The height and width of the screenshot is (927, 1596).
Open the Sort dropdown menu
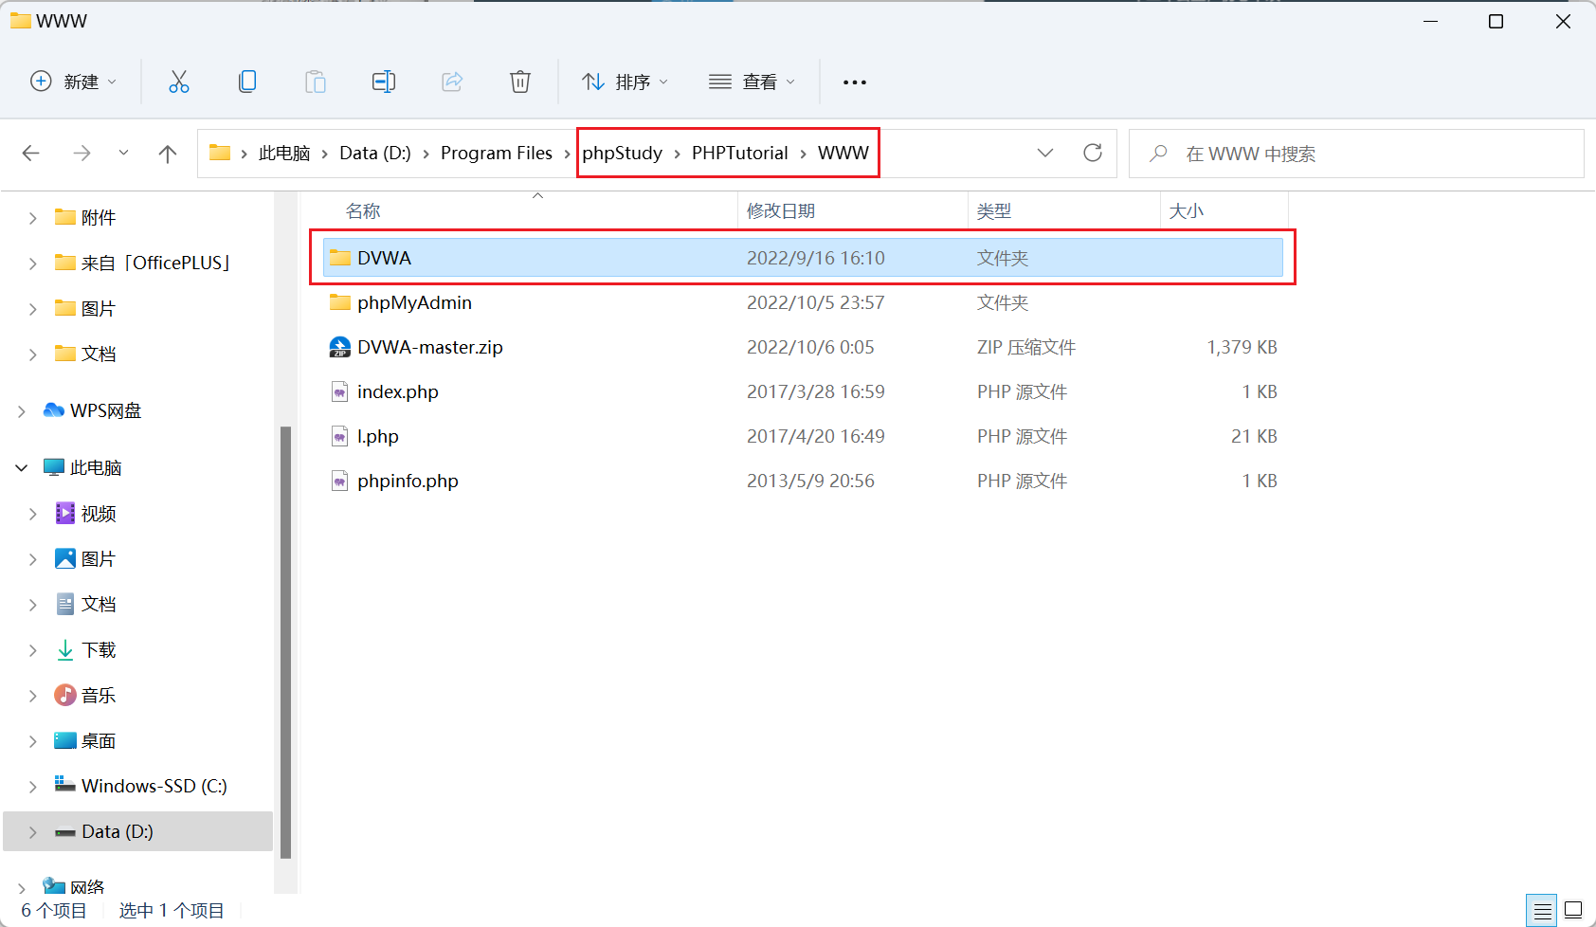(625, 82)
